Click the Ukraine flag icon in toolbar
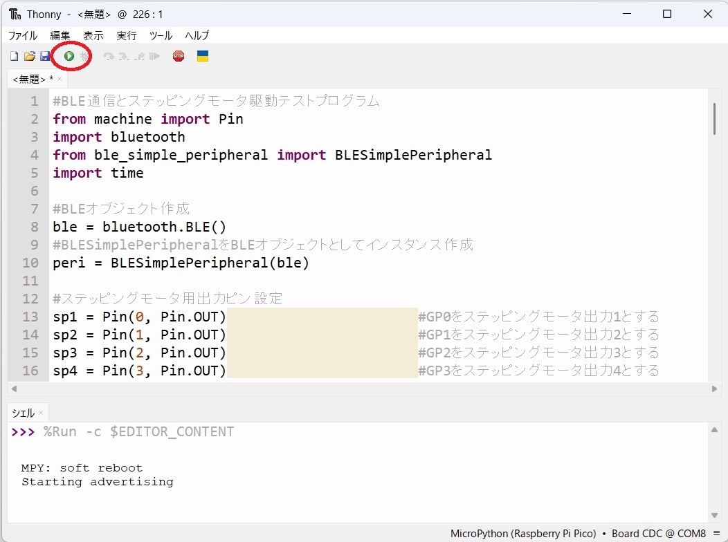 203,56
